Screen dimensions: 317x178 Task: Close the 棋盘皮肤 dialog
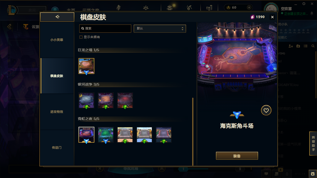[272, 17]
